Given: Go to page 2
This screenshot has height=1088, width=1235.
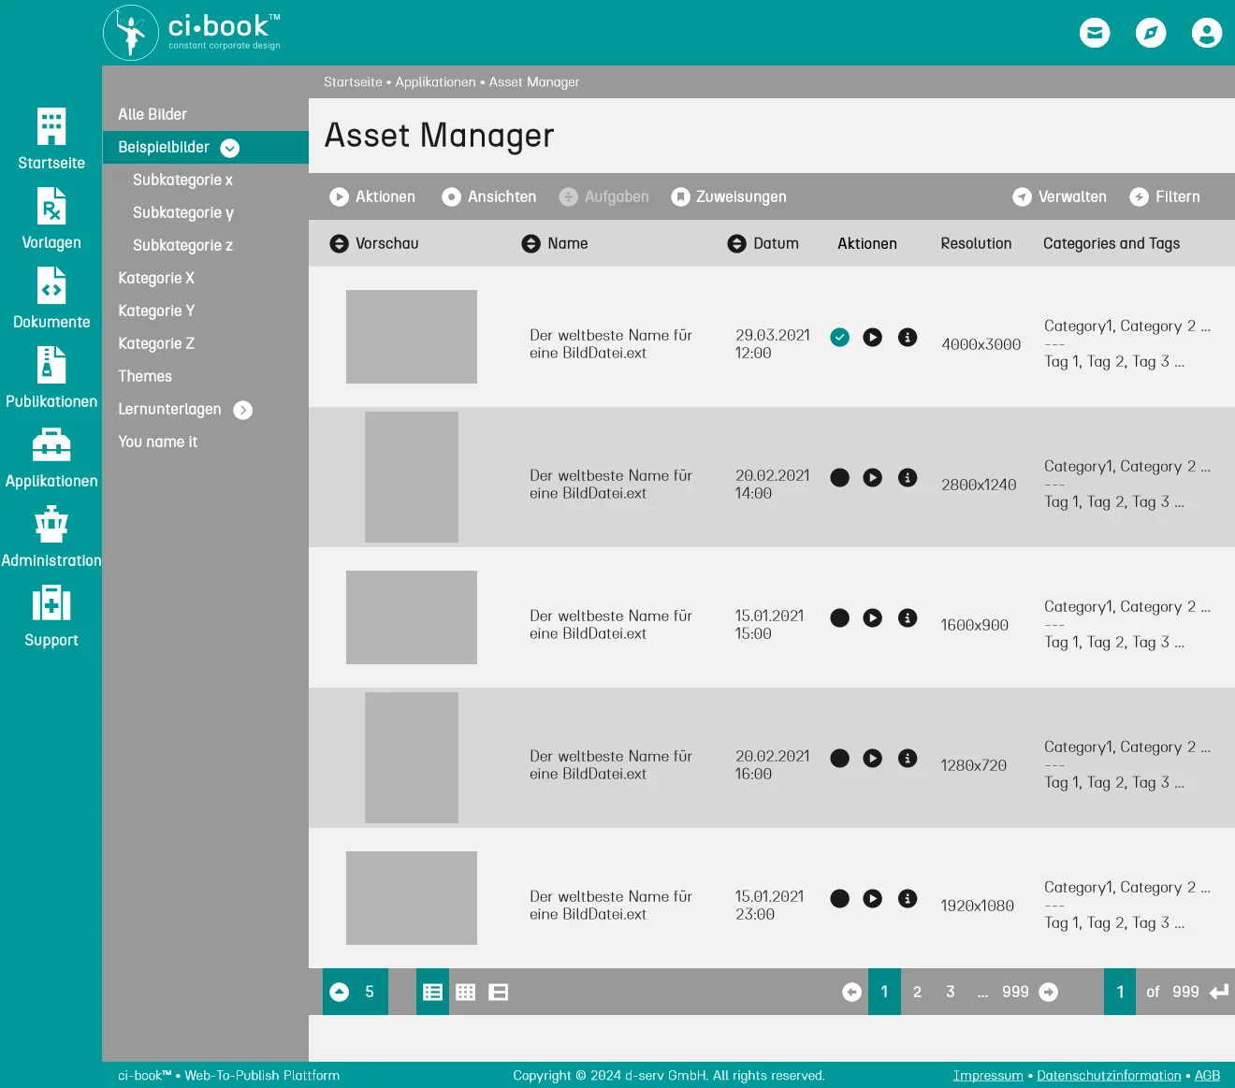Looking at the screenshot, I should coord(917,992).
